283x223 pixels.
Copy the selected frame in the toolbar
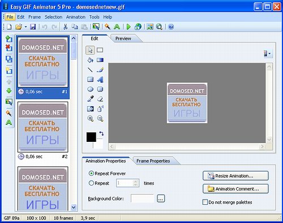[75, 27]
